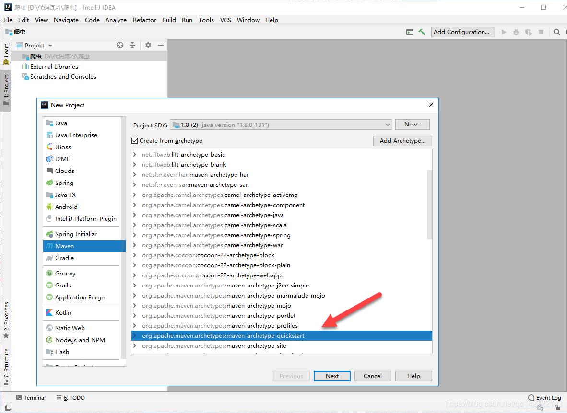Toggle tool window quick access icon bottom-left

[8, 408]
